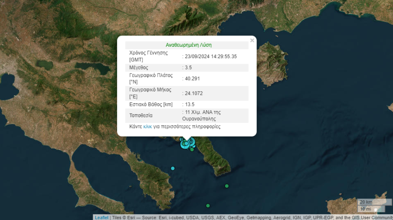Click the latitude value 40.291
The height and width of the screenshot is (220, 393).
point(191,79)
